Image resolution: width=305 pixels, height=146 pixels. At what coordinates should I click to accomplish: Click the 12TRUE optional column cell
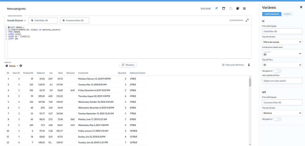pos(134,142)
